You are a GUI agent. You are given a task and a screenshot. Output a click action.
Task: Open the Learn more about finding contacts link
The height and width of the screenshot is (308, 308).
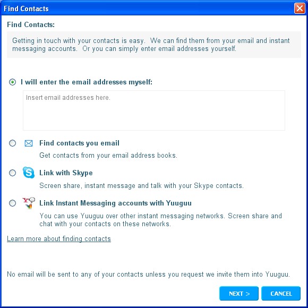coord(59,238)
